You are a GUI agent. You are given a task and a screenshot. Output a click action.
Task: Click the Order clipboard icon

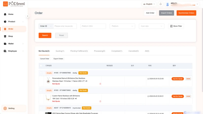[5, 29]
